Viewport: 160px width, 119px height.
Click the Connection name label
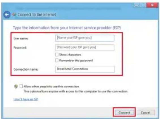pos(26,69)
